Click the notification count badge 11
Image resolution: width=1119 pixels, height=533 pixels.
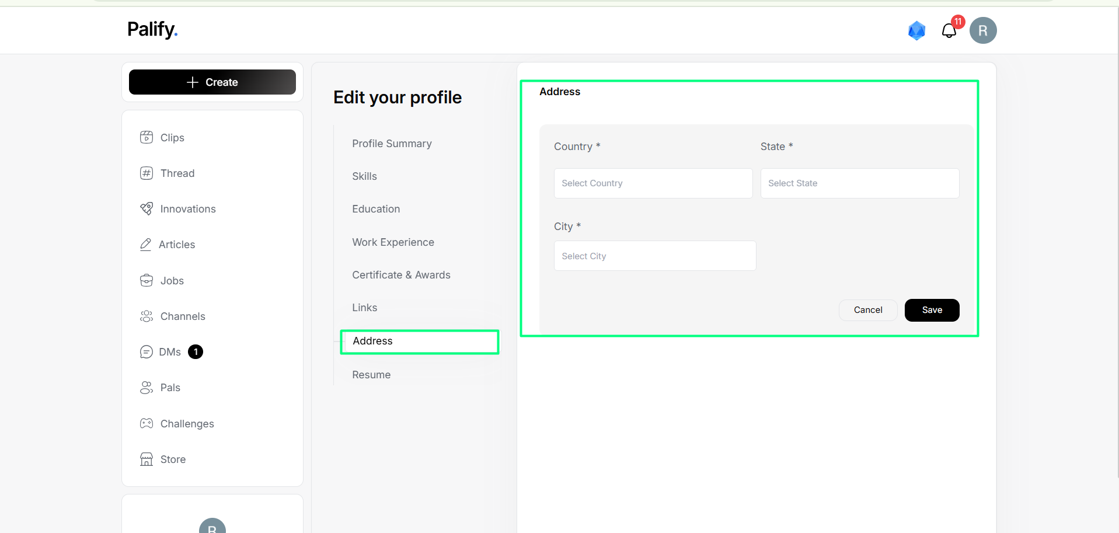pyautogui.click(x=958, y=22)
